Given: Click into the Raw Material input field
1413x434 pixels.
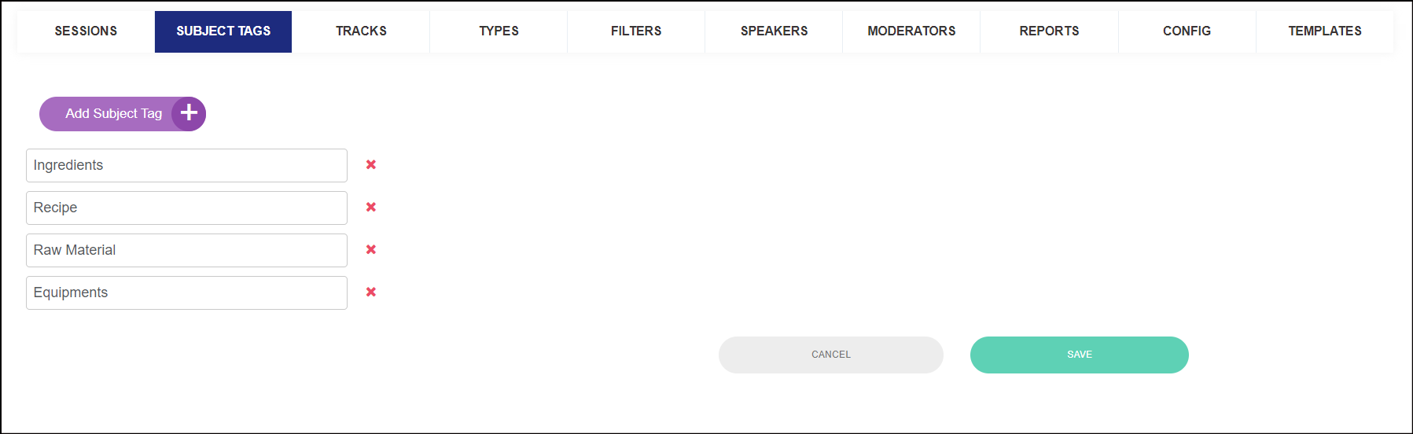Looking at the screenshot, I should pos(186,250).
